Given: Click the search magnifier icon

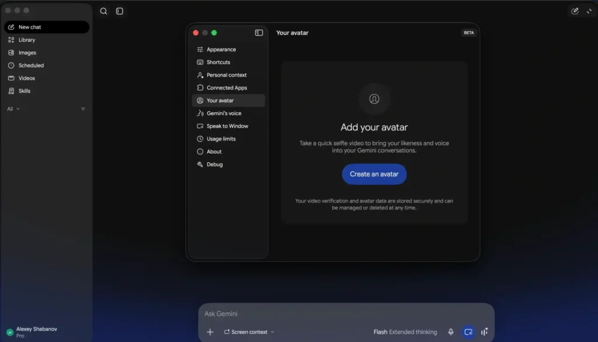Looking at the screenshot, I should point(103,11).
